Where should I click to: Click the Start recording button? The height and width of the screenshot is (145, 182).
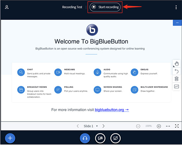coord(105,7)
